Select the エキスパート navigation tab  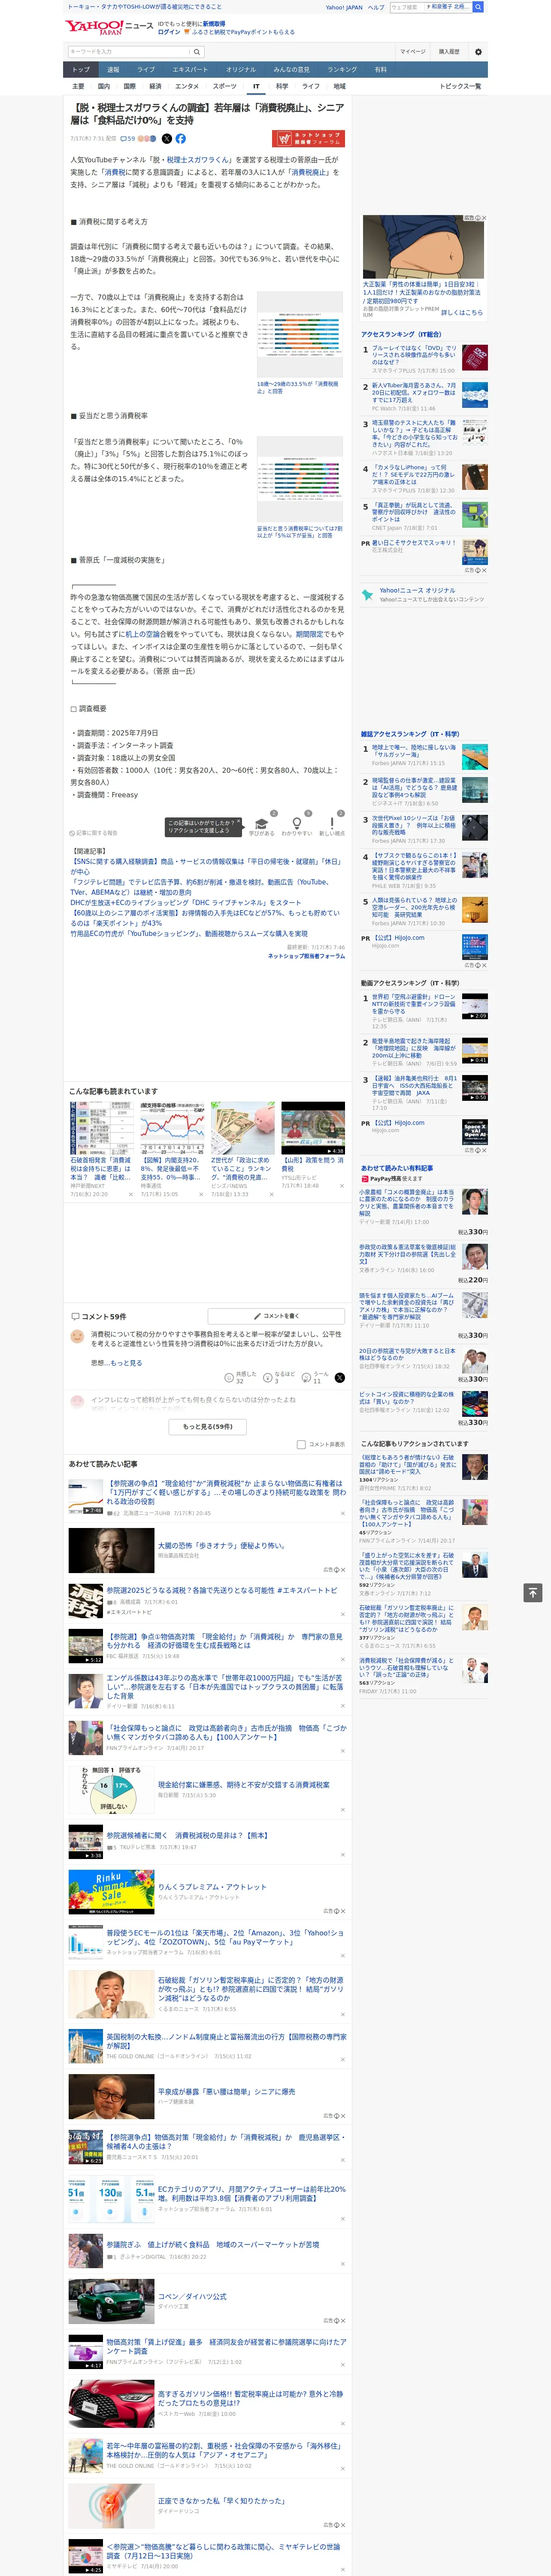(190, 70)
